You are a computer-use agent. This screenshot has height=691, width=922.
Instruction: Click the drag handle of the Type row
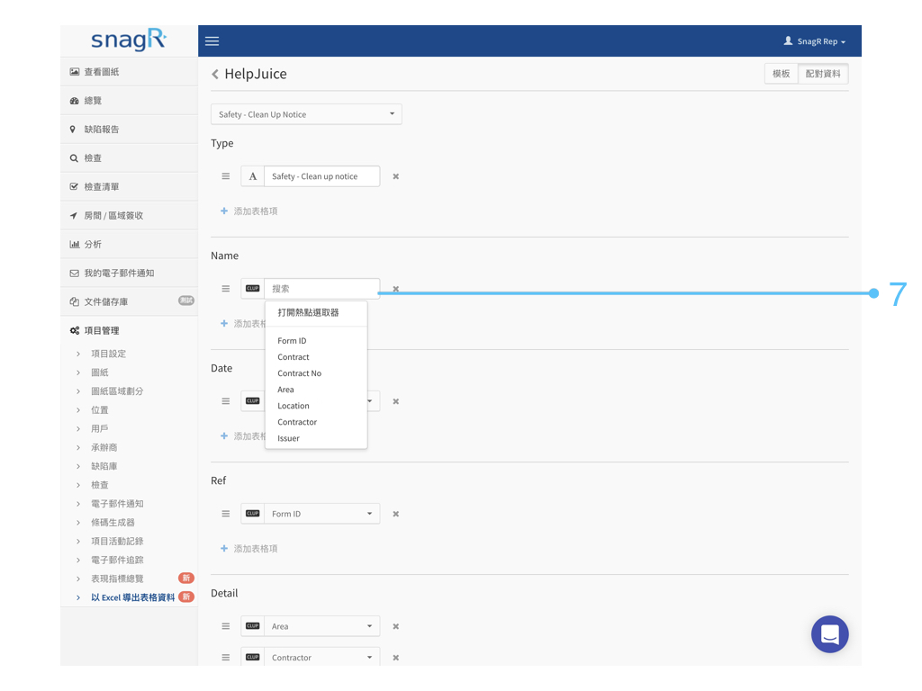[226, 176]
